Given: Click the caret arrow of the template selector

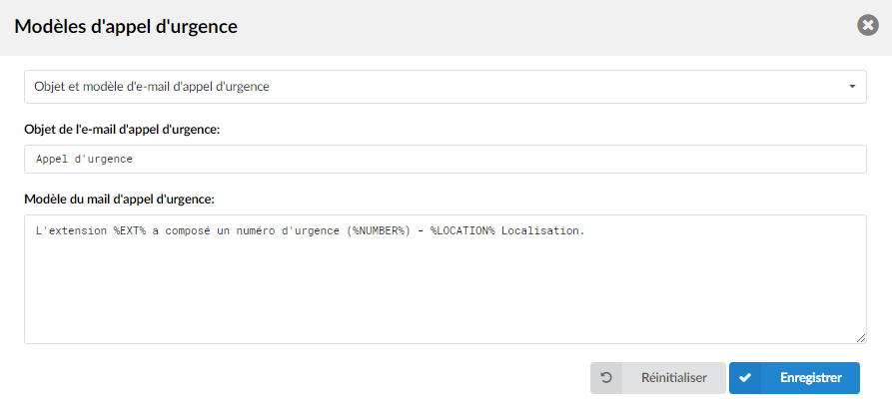Looking at the screenshot, I should 852,87.
